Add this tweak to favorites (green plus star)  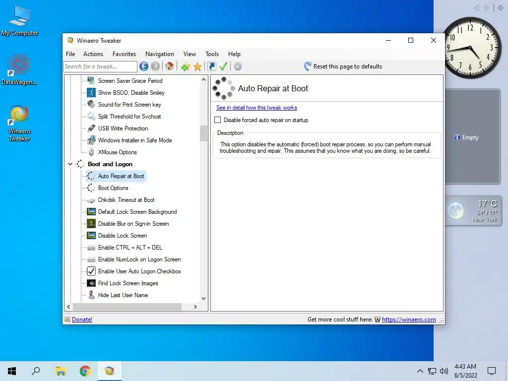pos(186,67)
